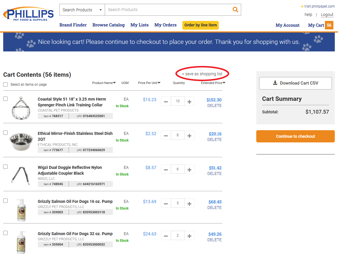The width and height of the screenshot is (338, 254).
Task: Delete Coastal Style 51 collar from cart
Action: 214,105
